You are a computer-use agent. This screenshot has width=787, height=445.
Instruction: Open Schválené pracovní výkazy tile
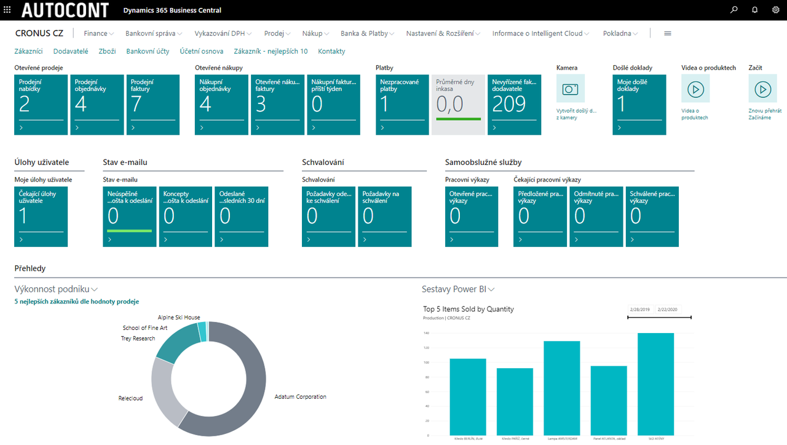pyautogui.click(x=652, y=217)
